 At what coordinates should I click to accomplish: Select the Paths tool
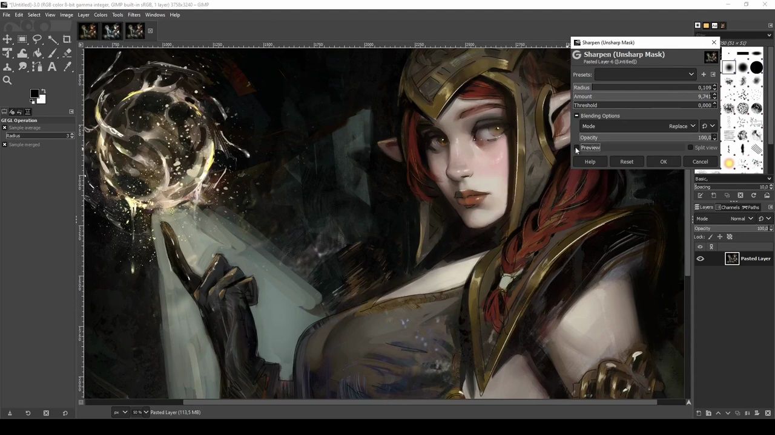(37, 66)
